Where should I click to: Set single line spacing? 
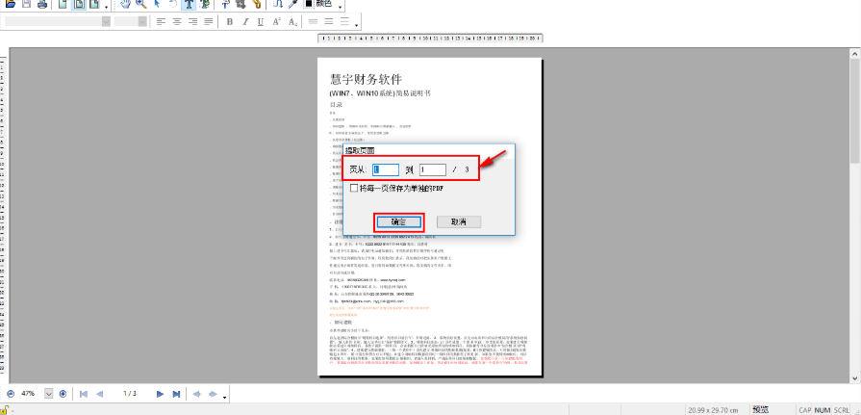coord(313,22)
